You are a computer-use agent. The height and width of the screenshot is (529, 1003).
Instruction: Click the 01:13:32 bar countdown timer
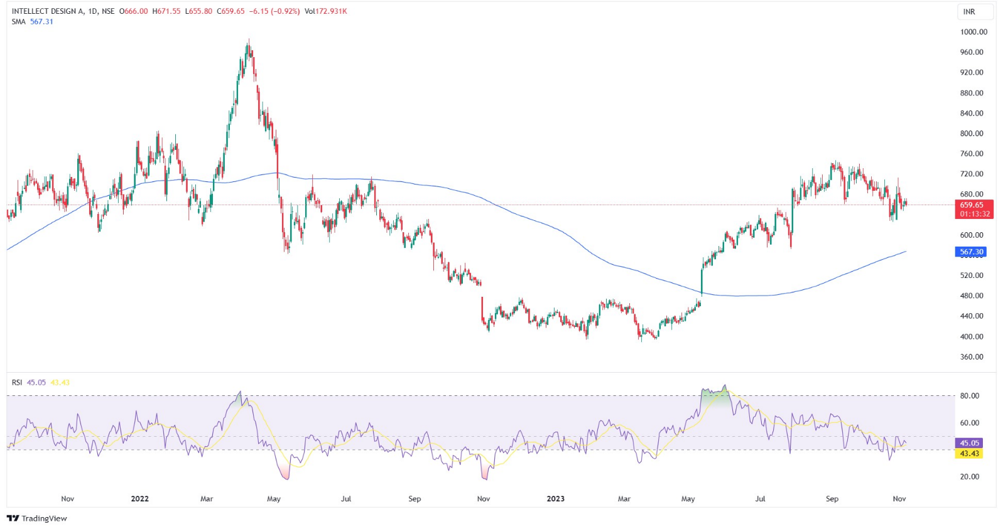975,214
